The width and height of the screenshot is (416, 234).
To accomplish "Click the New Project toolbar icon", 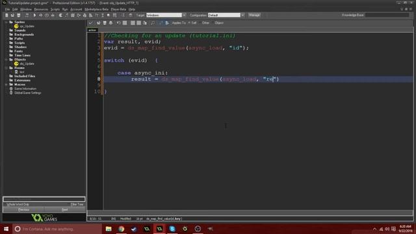I will click(6, 15).
